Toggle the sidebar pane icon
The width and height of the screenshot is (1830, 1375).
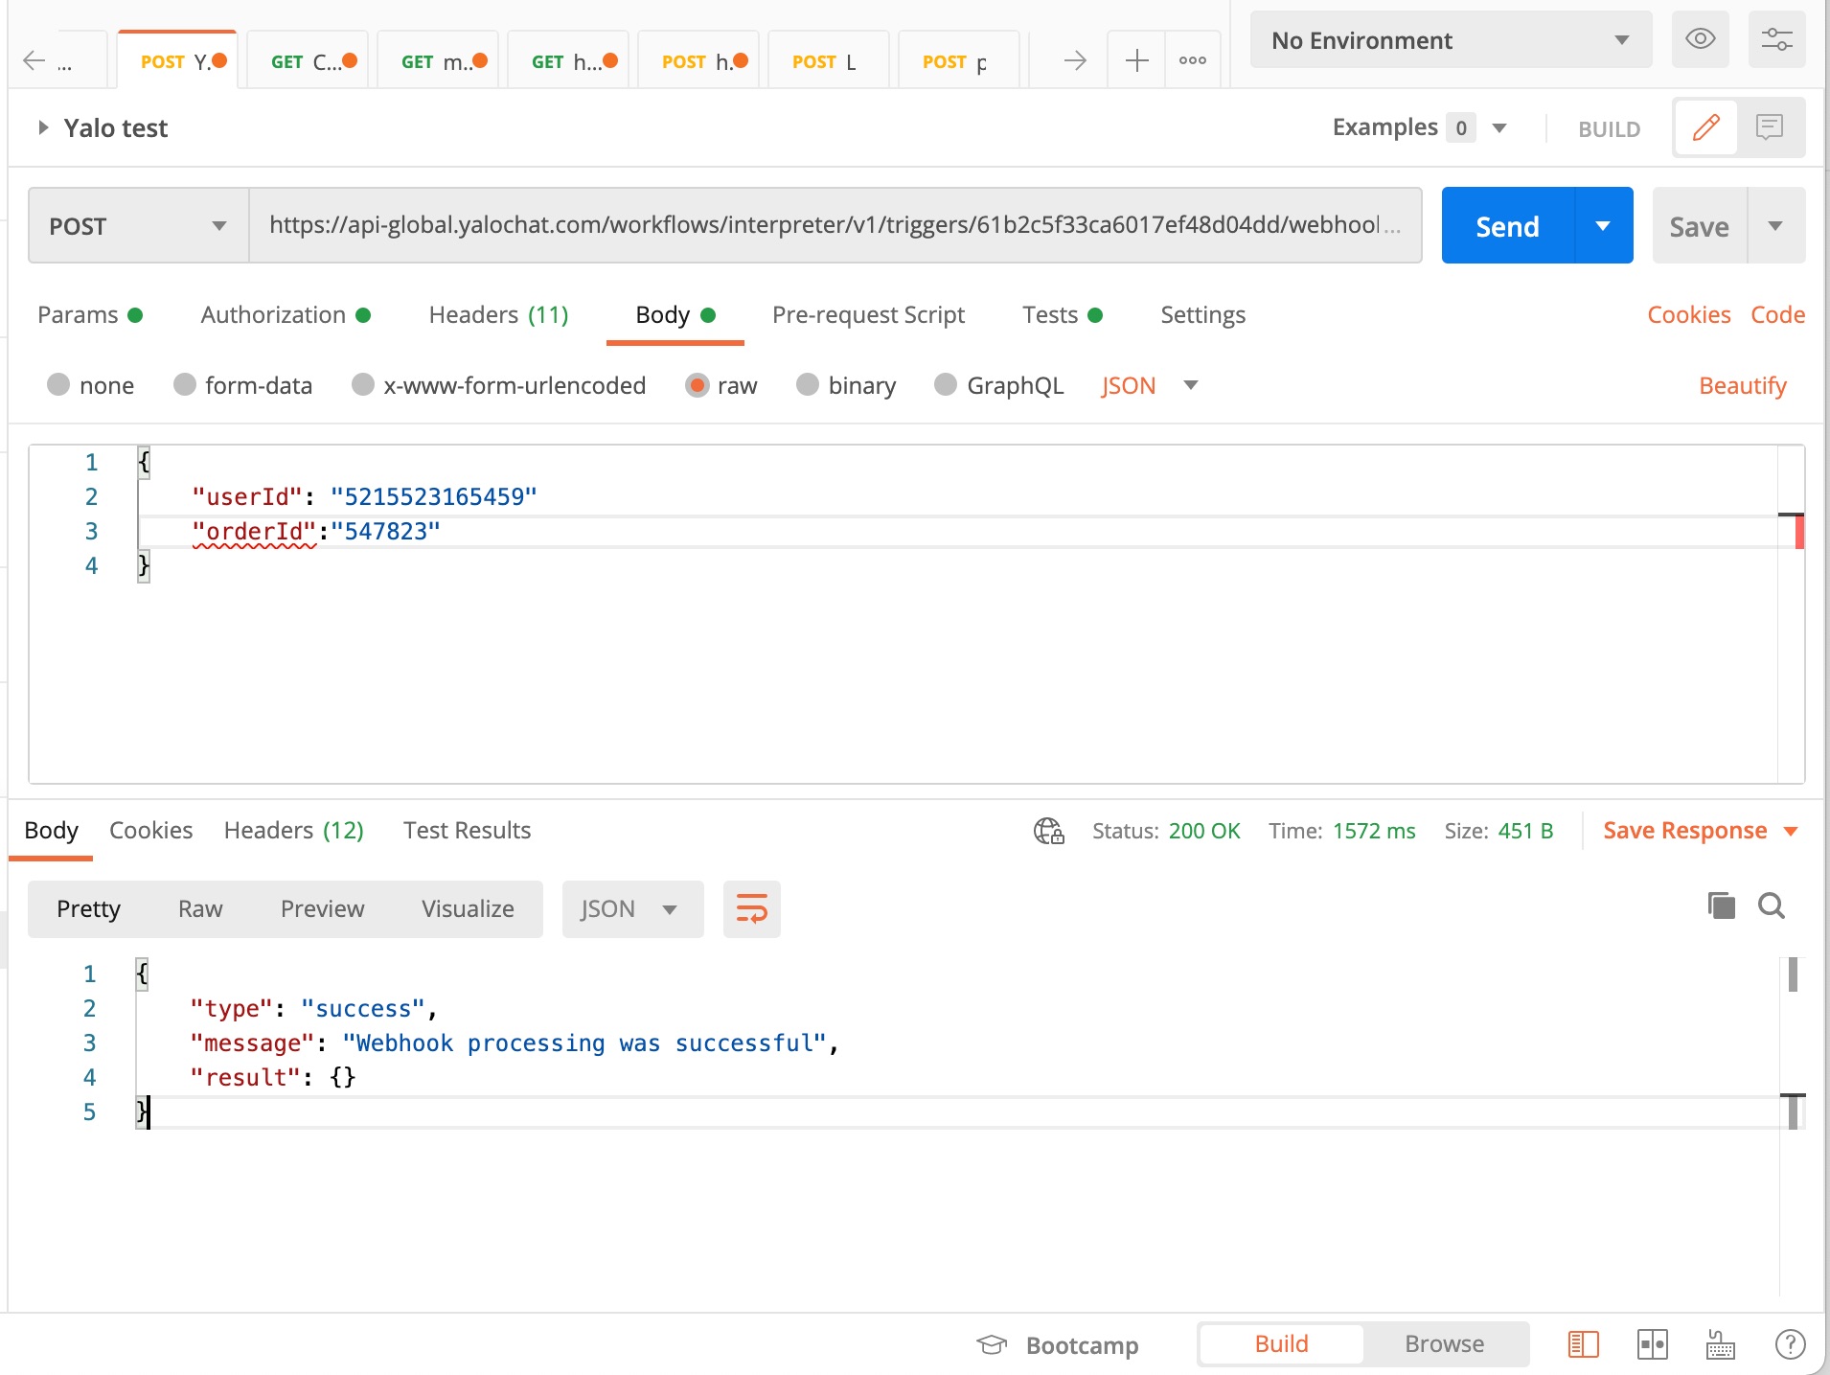(1583, 1344)
